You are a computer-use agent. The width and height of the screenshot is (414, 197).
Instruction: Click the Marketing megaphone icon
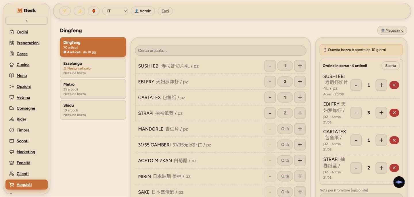(x=11, y=152)
